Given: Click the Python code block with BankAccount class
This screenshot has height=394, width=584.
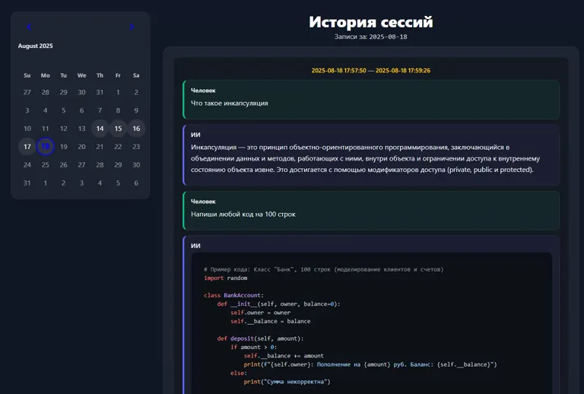Looking at the screenshot, I should [372, 323].
